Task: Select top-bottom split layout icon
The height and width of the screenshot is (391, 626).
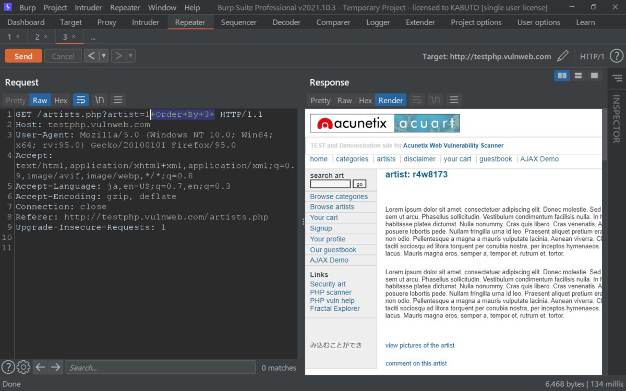Action: (578, 76)
